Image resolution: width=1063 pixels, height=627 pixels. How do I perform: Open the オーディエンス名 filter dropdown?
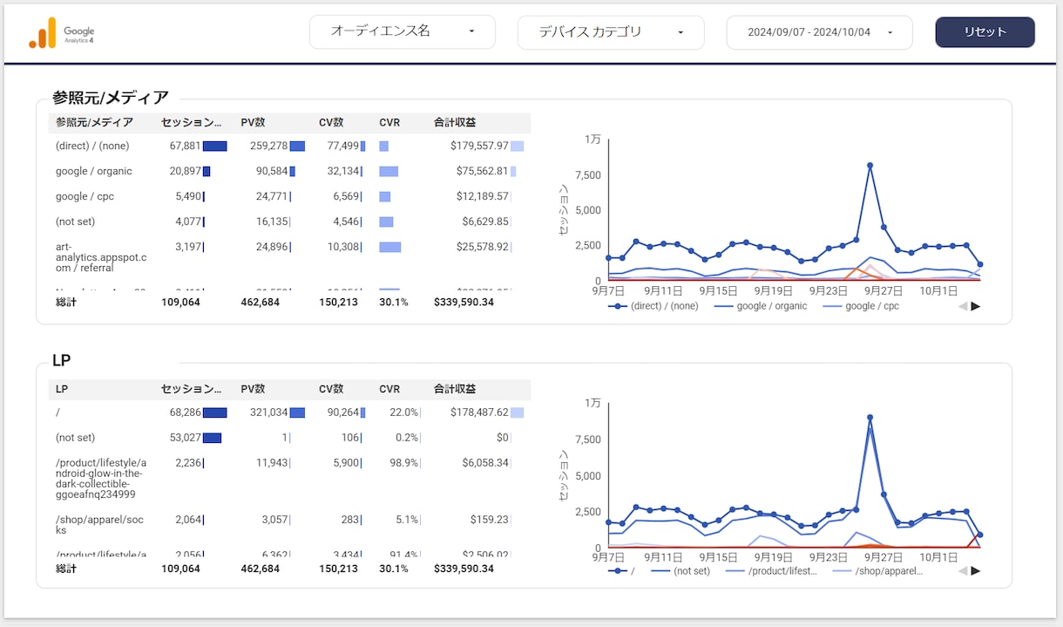(x=403, y=31)
